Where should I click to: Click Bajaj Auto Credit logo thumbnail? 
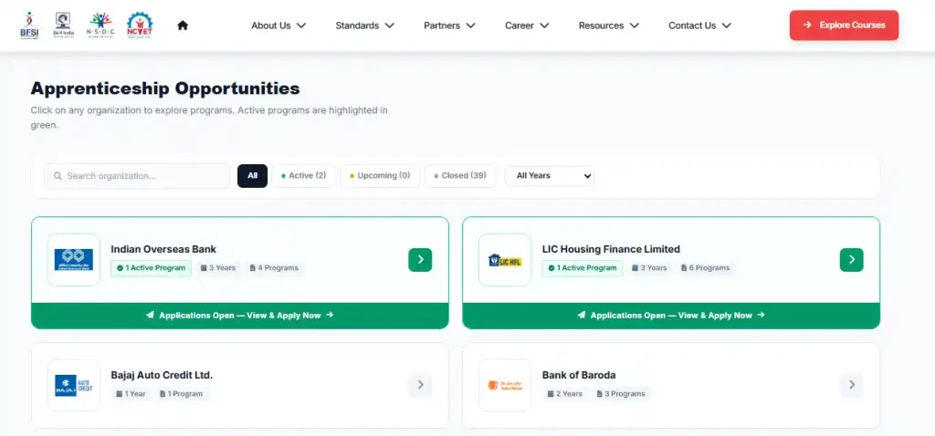[x=73, y=385]
